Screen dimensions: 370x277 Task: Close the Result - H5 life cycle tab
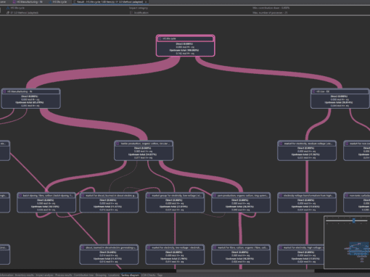[x=146, y=2]
